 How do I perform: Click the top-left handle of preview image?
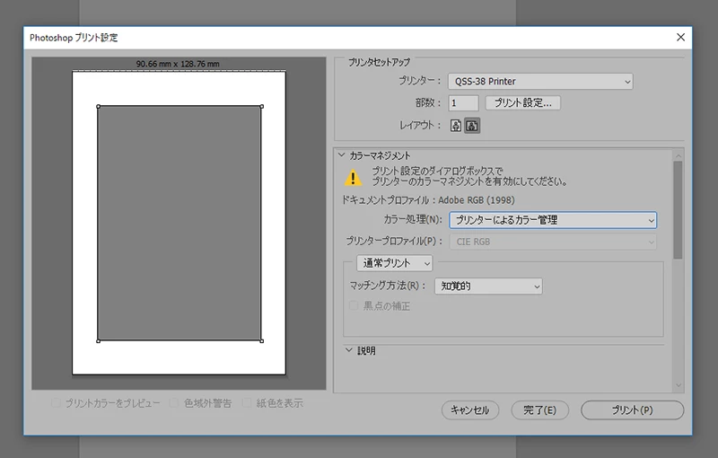(99, 107)
